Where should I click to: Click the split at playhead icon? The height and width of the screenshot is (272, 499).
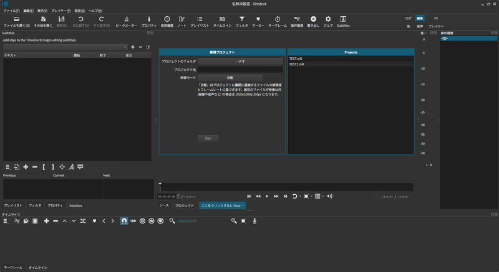tap(83, 221)
